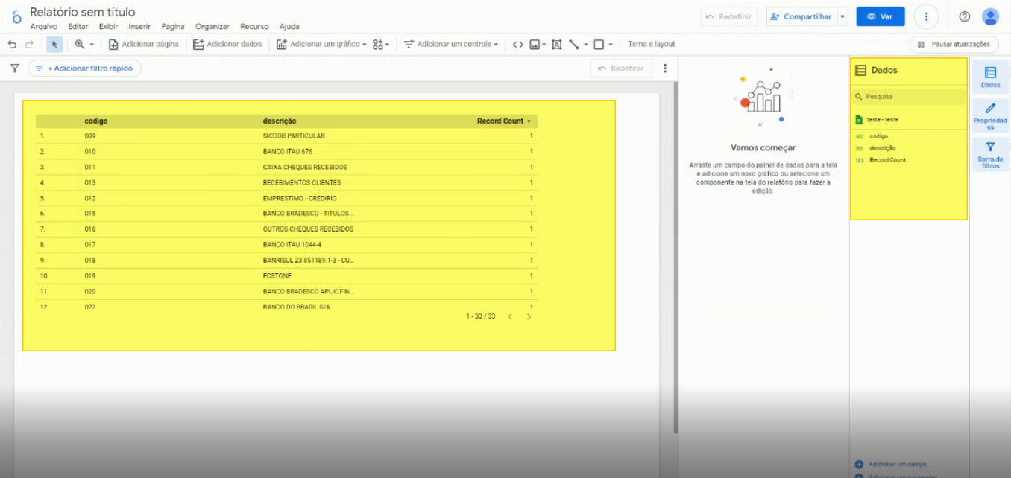Click the Pesquisa search field
This screenshot has width=1011, height=478.
(x=909, y=97)
